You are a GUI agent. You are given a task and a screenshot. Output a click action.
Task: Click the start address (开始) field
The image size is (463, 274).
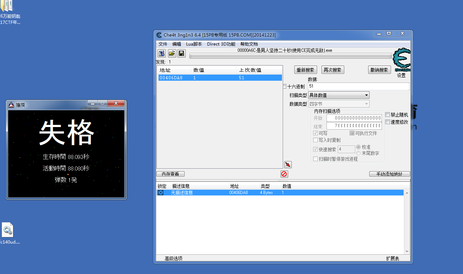coord(354,118)
